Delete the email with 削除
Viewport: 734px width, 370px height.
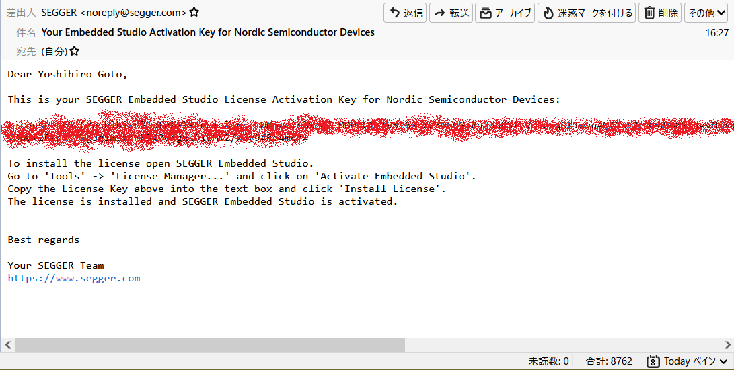tap(660, 13)
